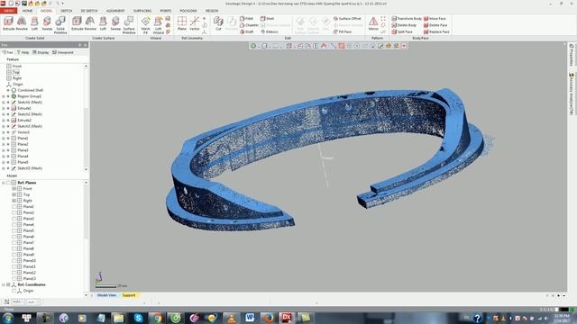Switch to the Viewpoint panel tab
The width and height of the screenshot is (577, 324).
[63, 52]
